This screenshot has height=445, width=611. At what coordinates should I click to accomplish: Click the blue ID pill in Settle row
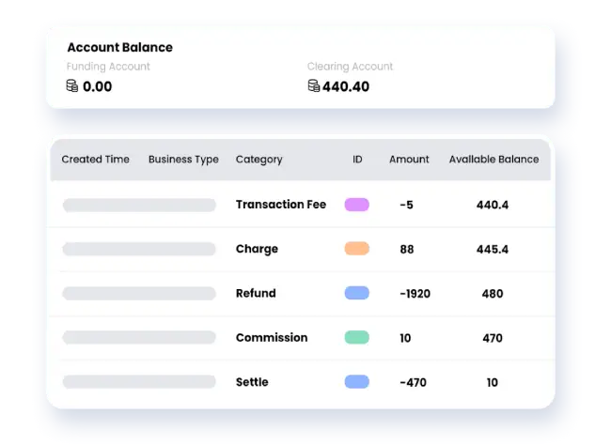pyautogui.click(x=357, y=381)
